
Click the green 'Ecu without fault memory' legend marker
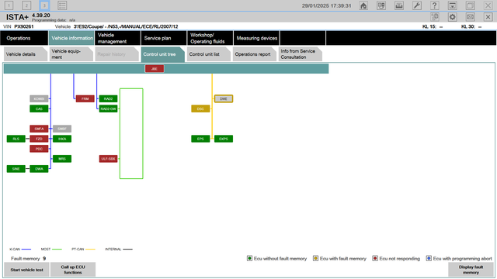click(x=249, y=258)
